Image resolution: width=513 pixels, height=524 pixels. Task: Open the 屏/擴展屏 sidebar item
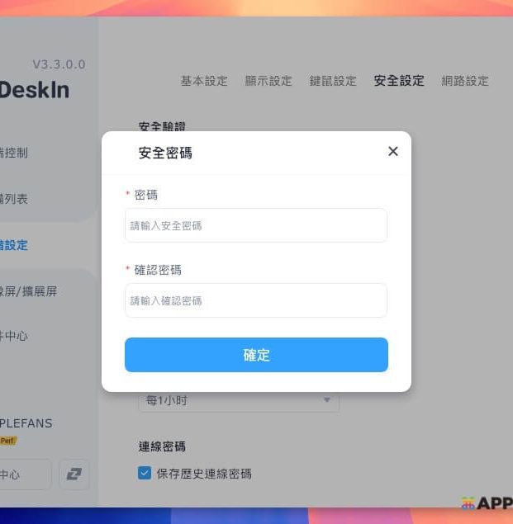pos(28,291)
